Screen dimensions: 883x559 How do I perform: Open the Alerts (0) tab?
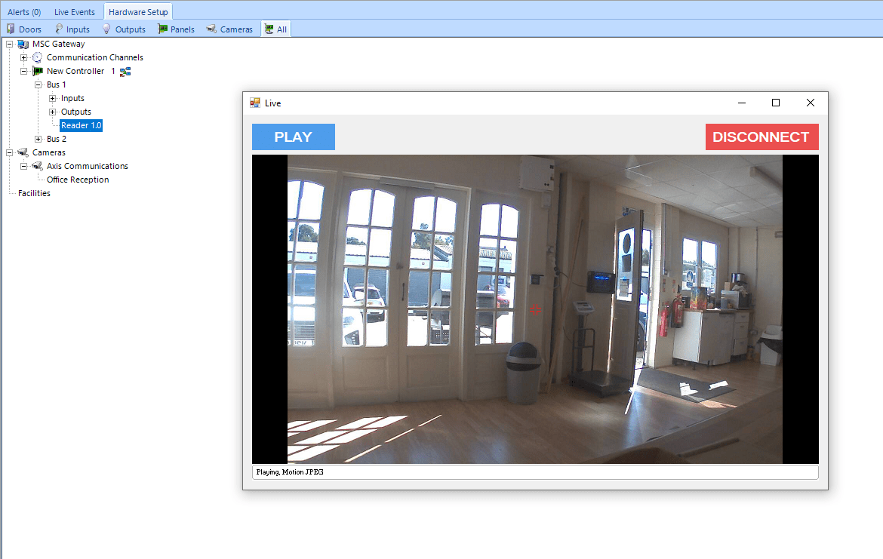[23, 11]
